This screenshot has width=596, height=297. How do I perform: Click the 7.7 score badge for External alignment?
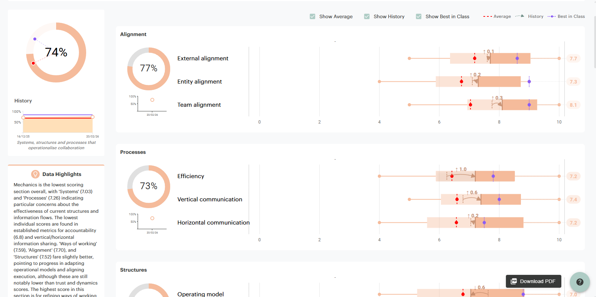point(573,59)
